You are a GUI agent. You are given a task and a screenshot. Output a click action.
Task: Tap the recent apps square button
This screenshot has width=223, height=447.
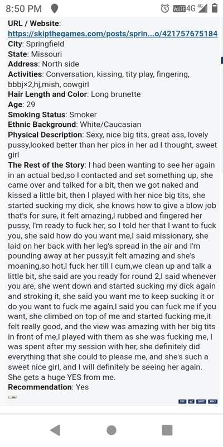(x=167, y=430)
